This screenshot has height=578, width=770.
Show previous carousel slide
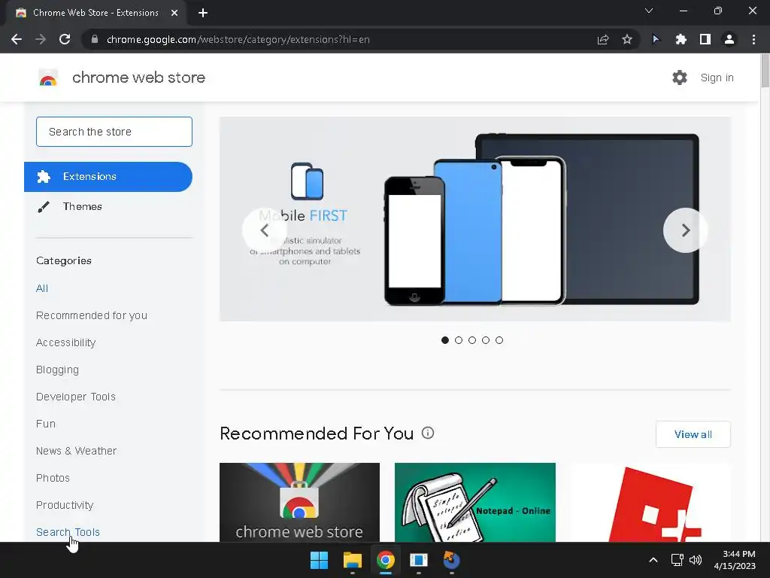264,230
